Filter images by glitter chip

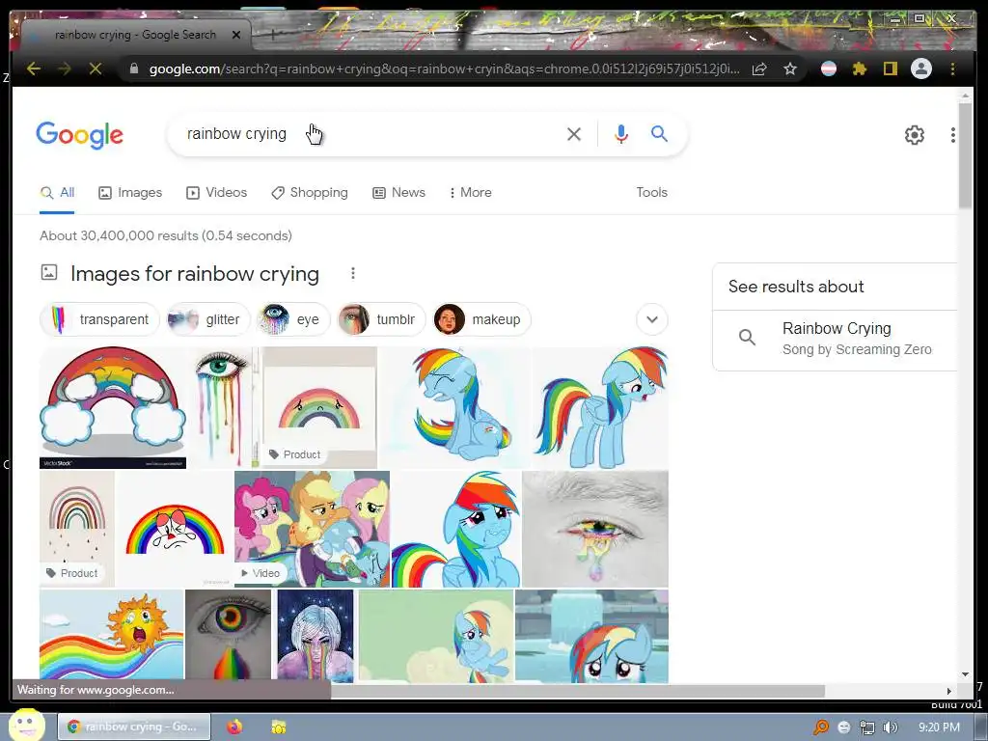click(x=208, y=319)
